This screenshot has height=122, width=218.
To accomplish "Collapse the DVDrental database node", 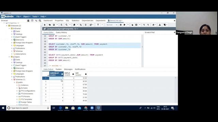I will coord(9,28).
